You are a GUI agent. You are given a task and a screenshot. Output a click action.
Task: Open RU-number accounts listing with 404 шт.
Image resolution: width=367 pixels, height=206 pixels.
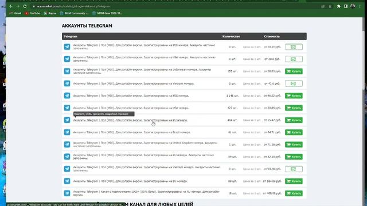tap(130, 120)
